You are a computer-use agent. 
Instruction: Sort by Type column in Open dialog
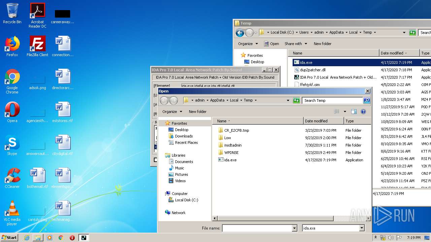coord(357,121)
